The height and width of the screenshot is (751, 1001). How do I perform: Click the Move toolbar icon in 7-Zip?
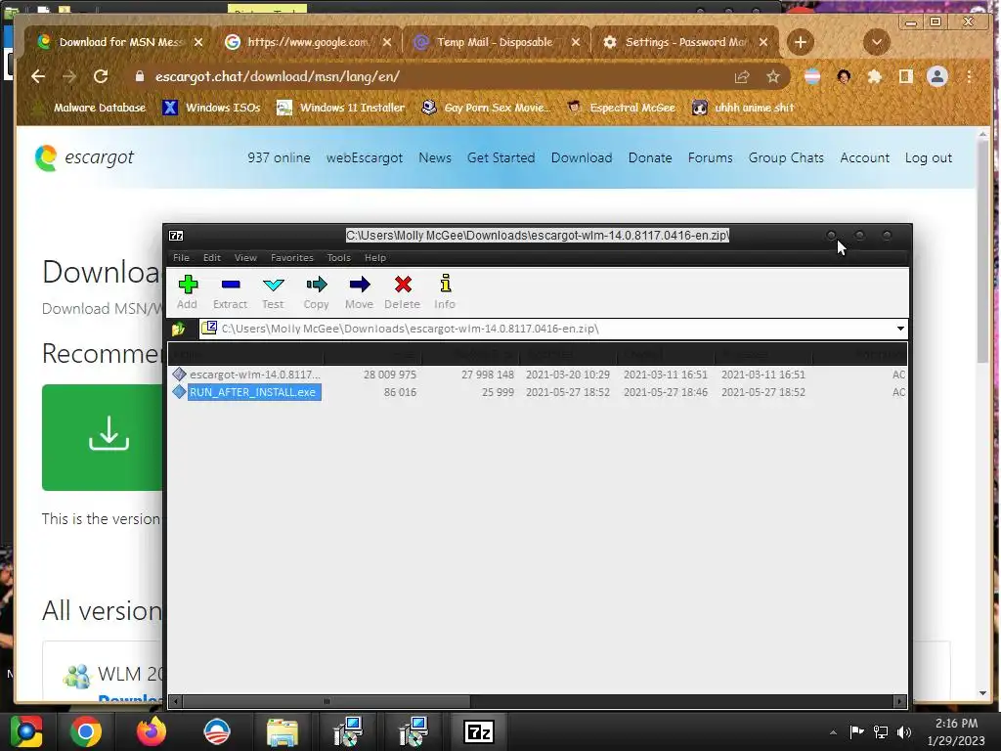[x=360, y=291]
